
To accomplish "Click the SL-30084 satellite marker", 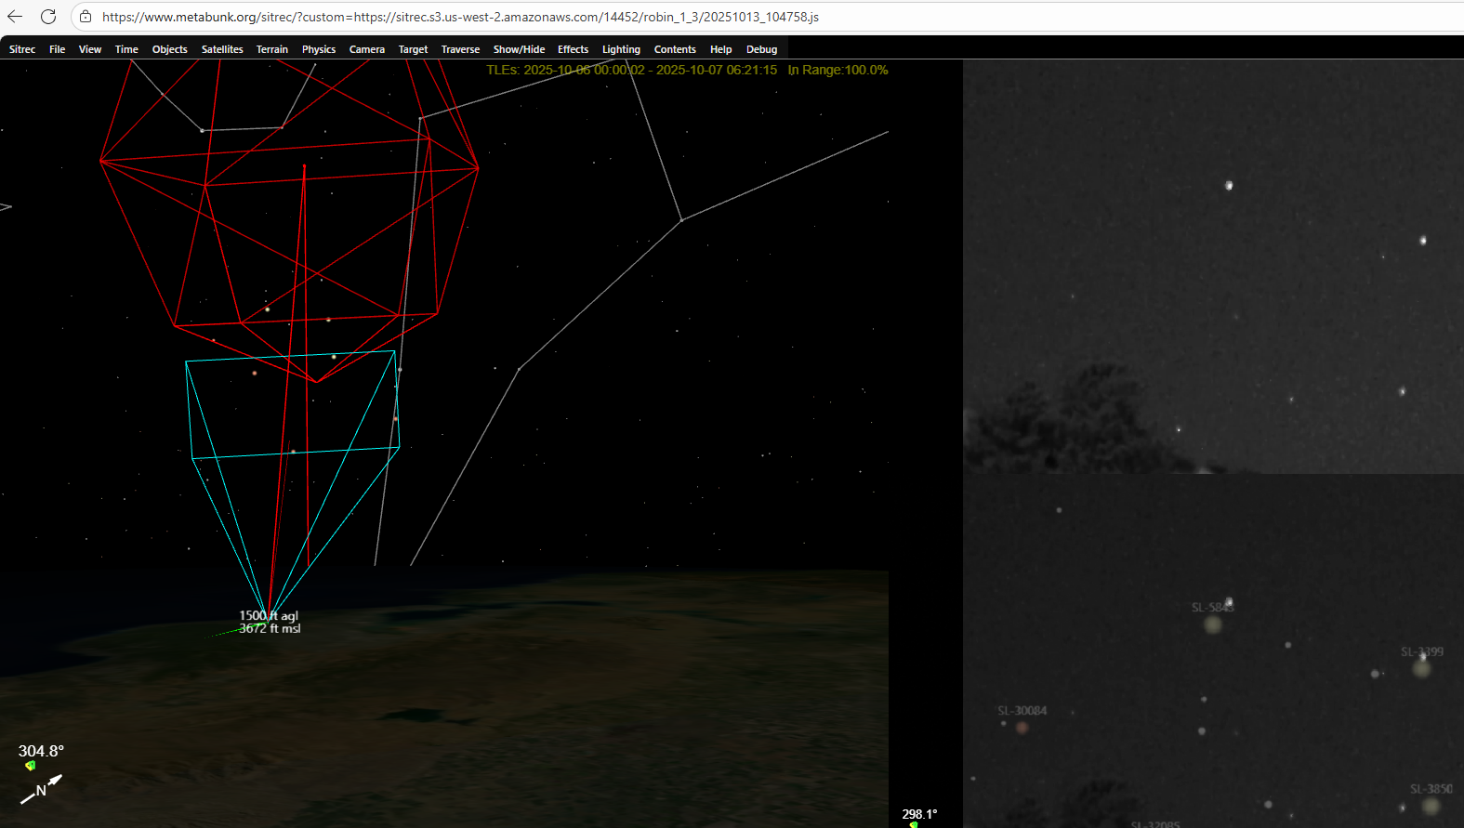I will pyautogui.click(x=1022, y=727).
